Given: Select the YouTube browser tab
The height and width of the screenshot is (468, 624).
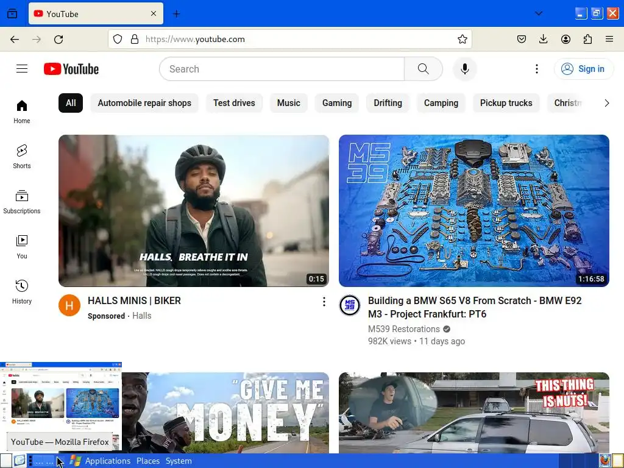Looking at the screenshot, I should [x=96, y=14].
